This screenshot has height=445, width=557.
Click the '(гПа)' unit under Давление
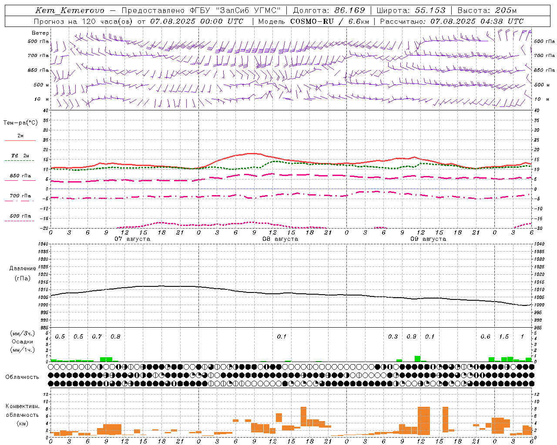23,278
